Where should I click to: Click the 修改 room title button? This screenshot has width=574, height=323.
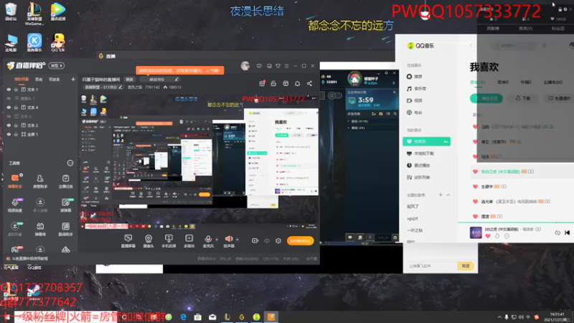[x=130, y=80]
